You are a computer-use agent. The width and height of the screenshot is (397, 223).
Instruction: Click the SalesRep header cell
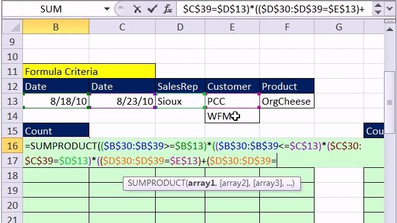[x=180, y=87]
